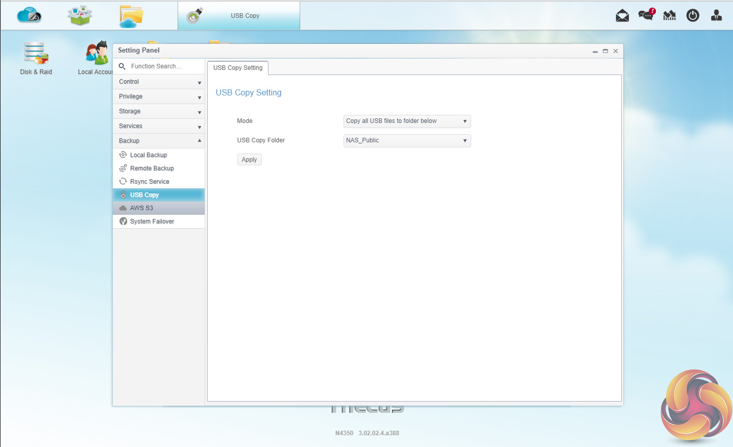The image size is (733, 447).
Task: Open the USB Copy Folder dropdown
Action: tap(407, 140)
